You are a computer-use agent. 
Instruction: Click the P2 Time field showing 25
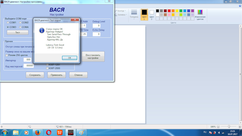83,34
